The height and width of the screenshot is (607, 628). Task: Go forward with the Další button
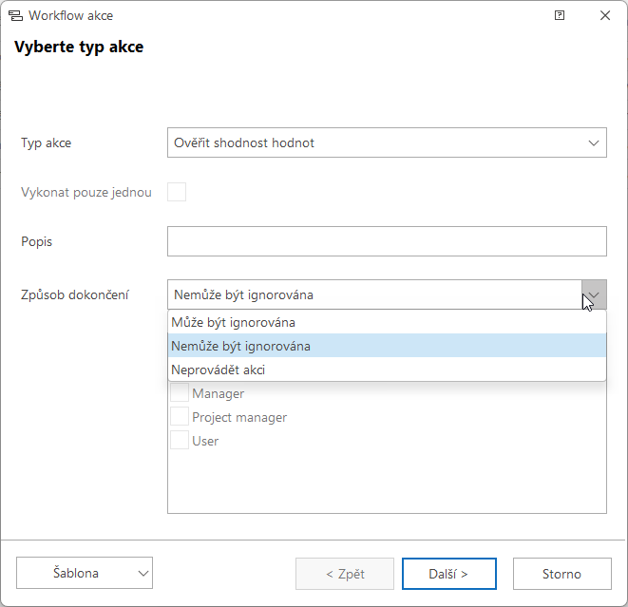click(449, 574)
